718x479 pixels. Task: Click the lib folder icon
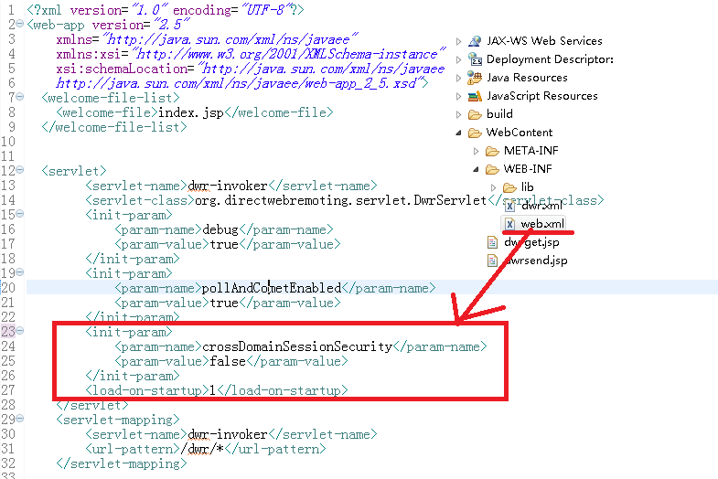pos(509,187)
